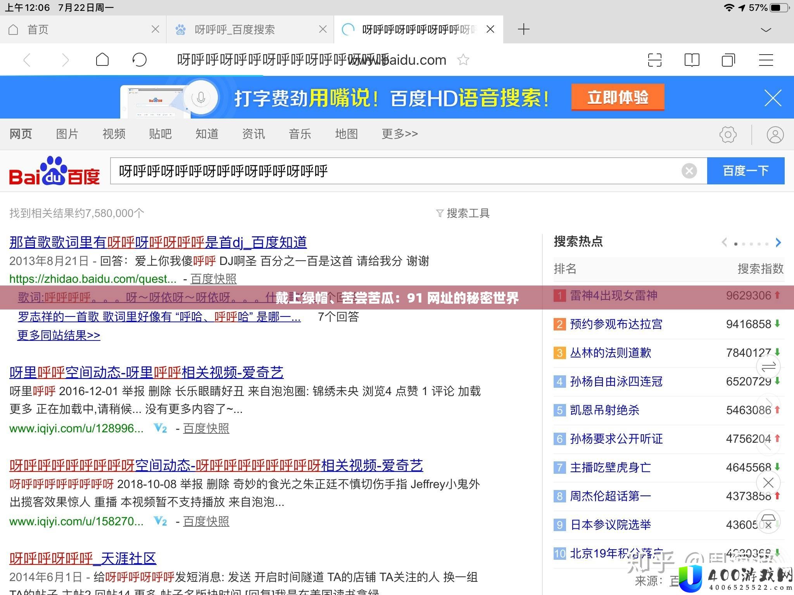794x595 pixels.
Task: Show previous 搜索热点 page arrow
Action: click(x=724, y=242)
